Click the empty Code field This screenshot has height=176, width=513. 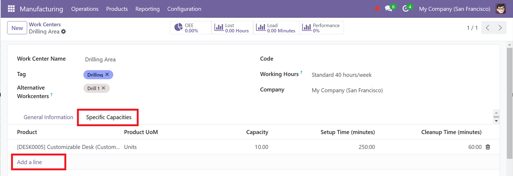coord(400,59)
